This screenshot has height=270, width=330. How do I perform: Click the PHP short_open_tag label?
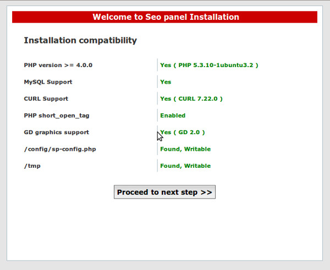57,115
